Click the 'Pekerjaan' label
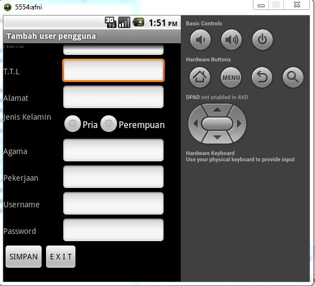Screen dimensions: 315x286 pos(21,178)
